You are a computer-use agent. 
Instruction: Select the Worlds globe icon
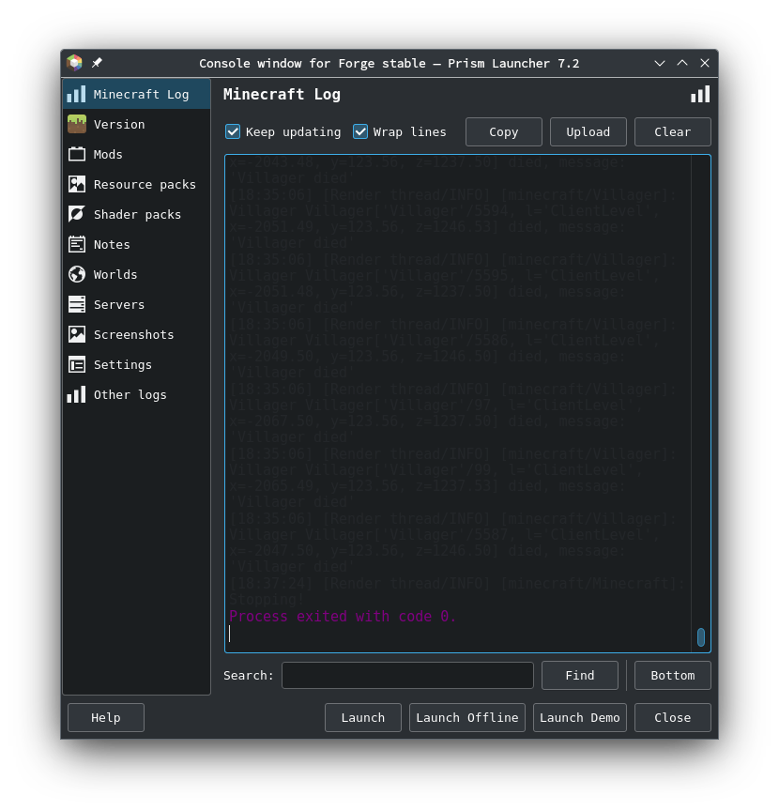(x=78, y=274)
